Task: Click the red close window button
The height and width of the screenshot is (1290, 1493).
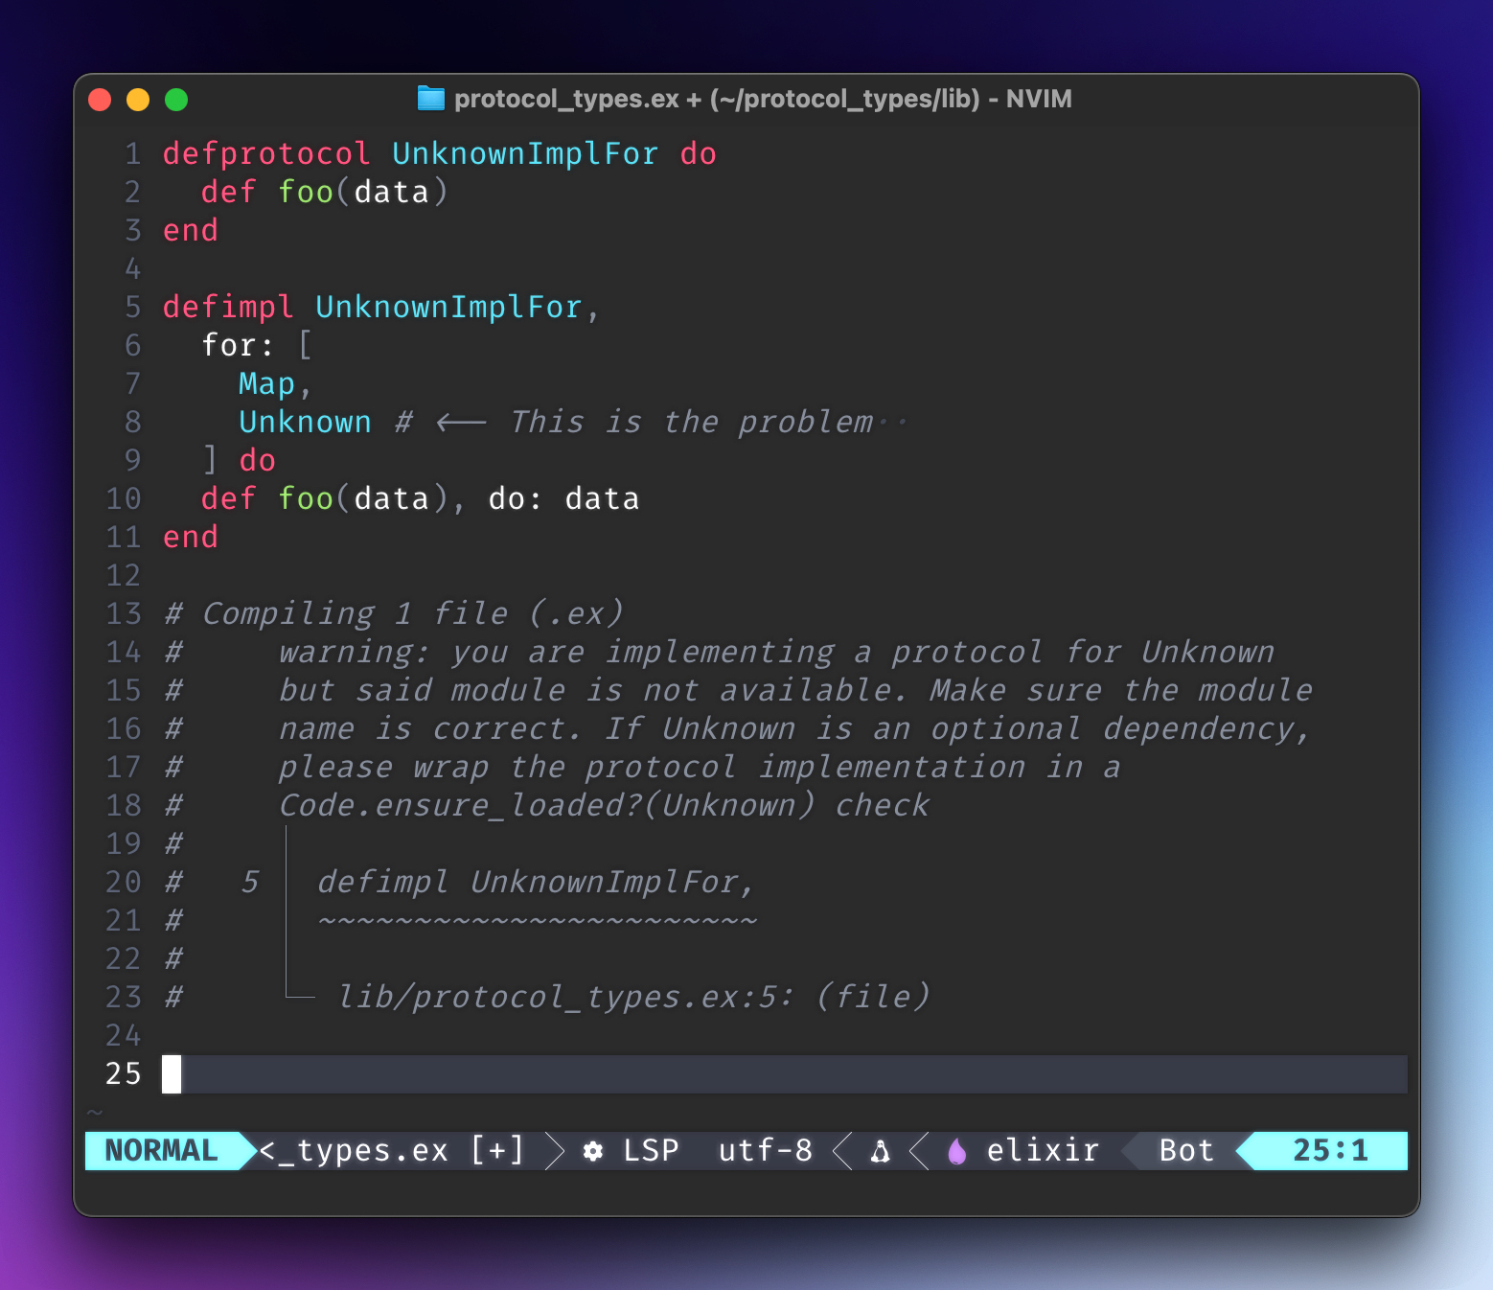Action: click(100, 100)
